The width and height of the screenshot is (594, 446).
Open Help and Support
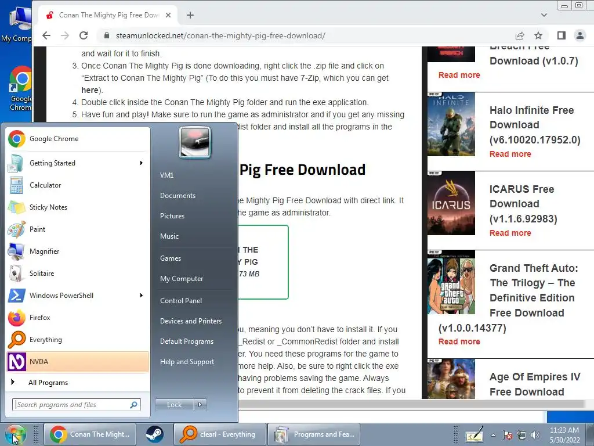(x=187, y=362)
